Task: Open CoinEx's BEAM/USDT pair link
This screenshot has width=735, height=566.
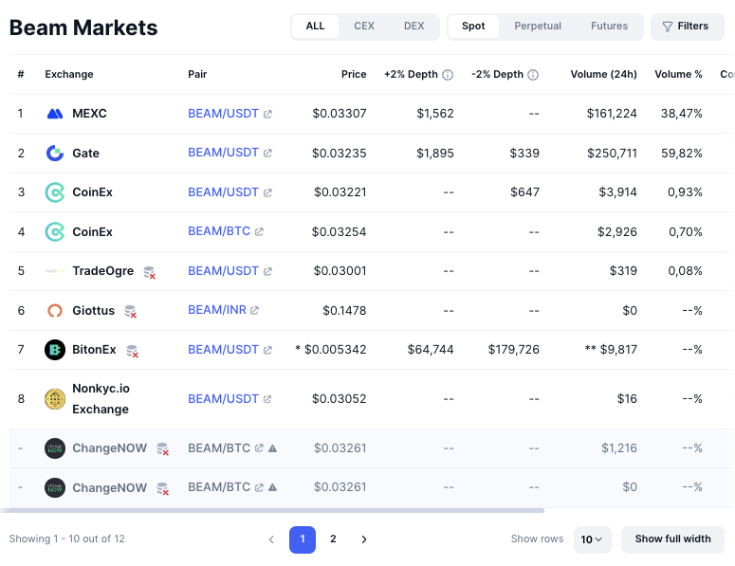Action: (x=223, y=192)
